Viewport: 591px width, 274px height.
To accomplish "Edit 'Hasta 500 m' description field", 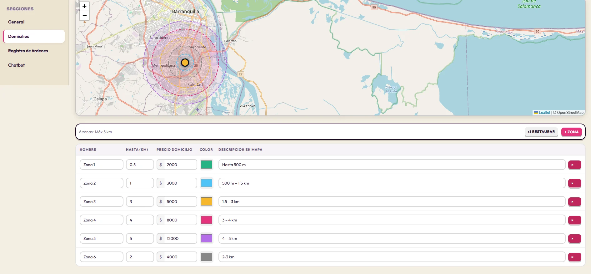I will [392, 165].
